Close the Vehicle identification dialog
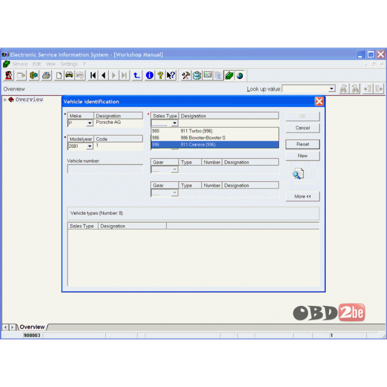Screen dimensions: 387x387 click(319, 101)
